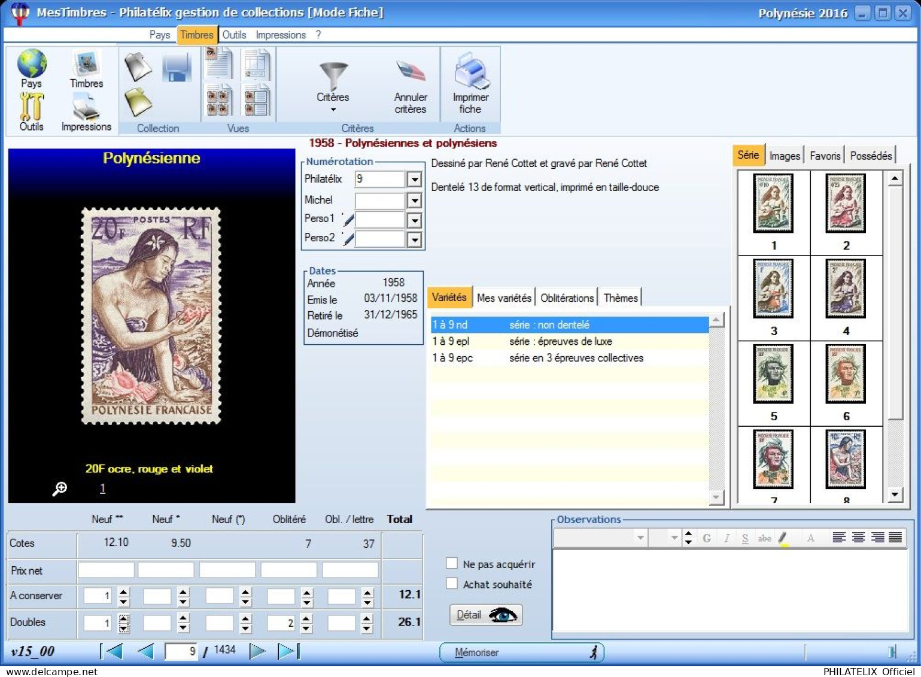
Task: Click in the Observations text area
Action: 730,590
